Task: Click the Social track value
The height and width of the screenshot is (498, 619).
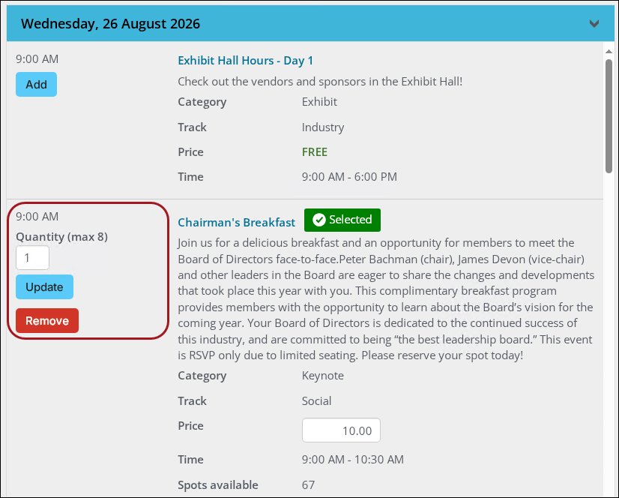Action: coord(316,400)
